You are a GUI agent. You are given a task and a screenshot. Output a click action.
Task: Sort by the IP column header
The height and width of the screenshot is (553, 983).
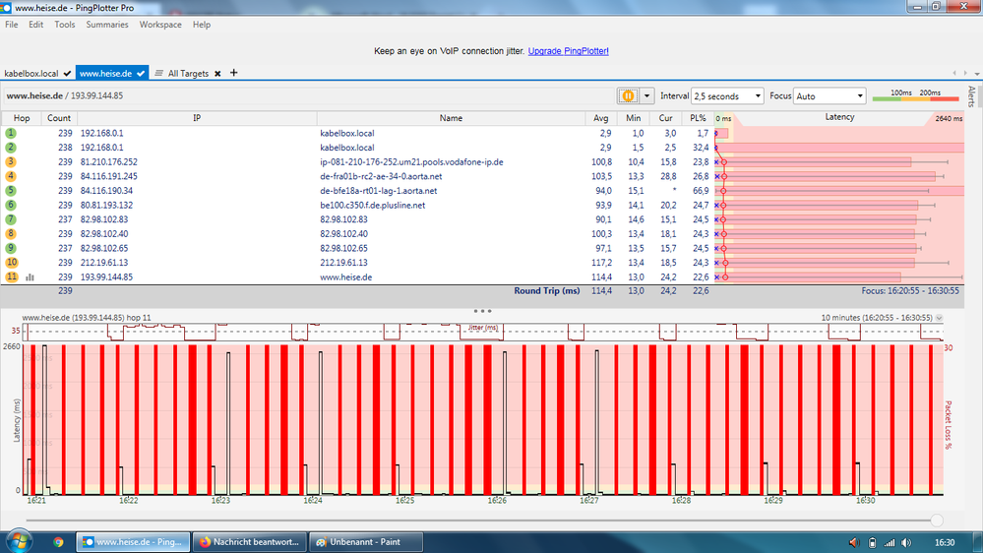[x=197, y=118]
